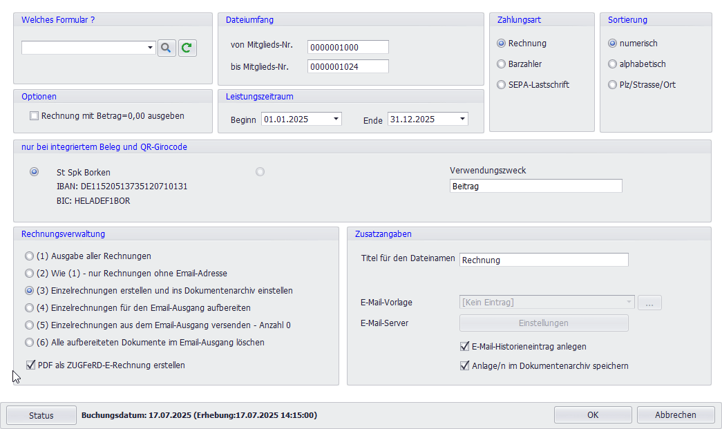Image resolution: width=722 pixels, height=429 pixels.
Task: Click the magnifier search icon beside form dropdown
Action: pyautogui.click(x=167, y=48)
